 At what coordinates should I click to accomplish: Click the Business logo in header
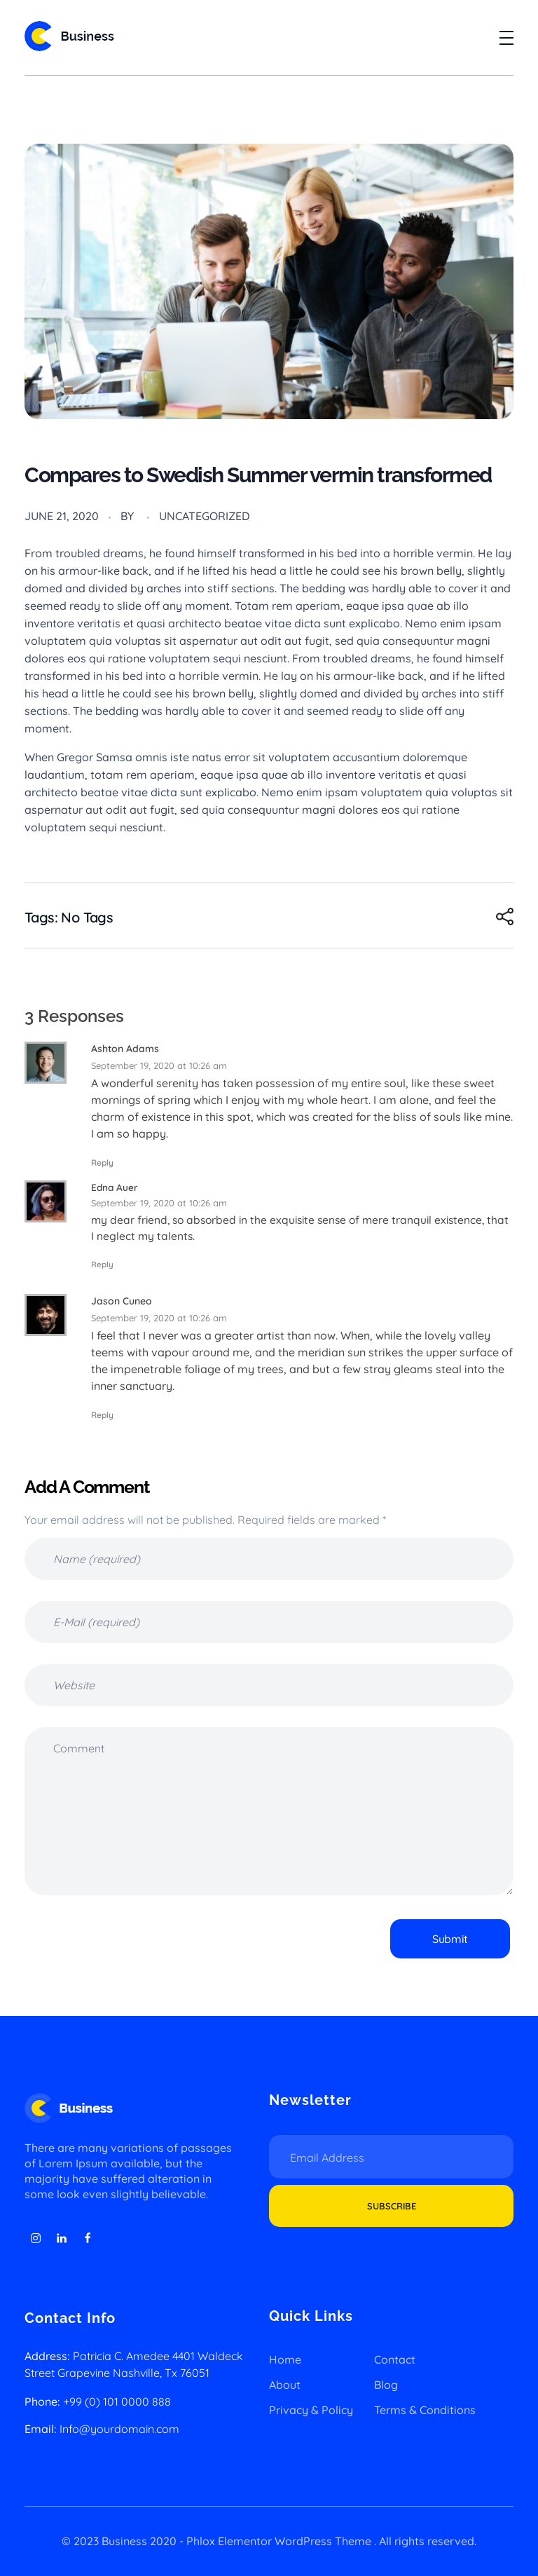pyautogui.click(x=69, y=37)
